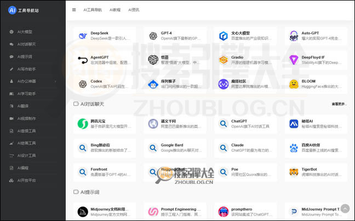Open the Forefront card title

coord(99,169)
